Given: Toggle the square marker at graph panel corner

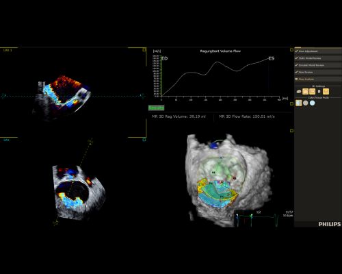Looking at the screenshot, I should pos(291,49).
